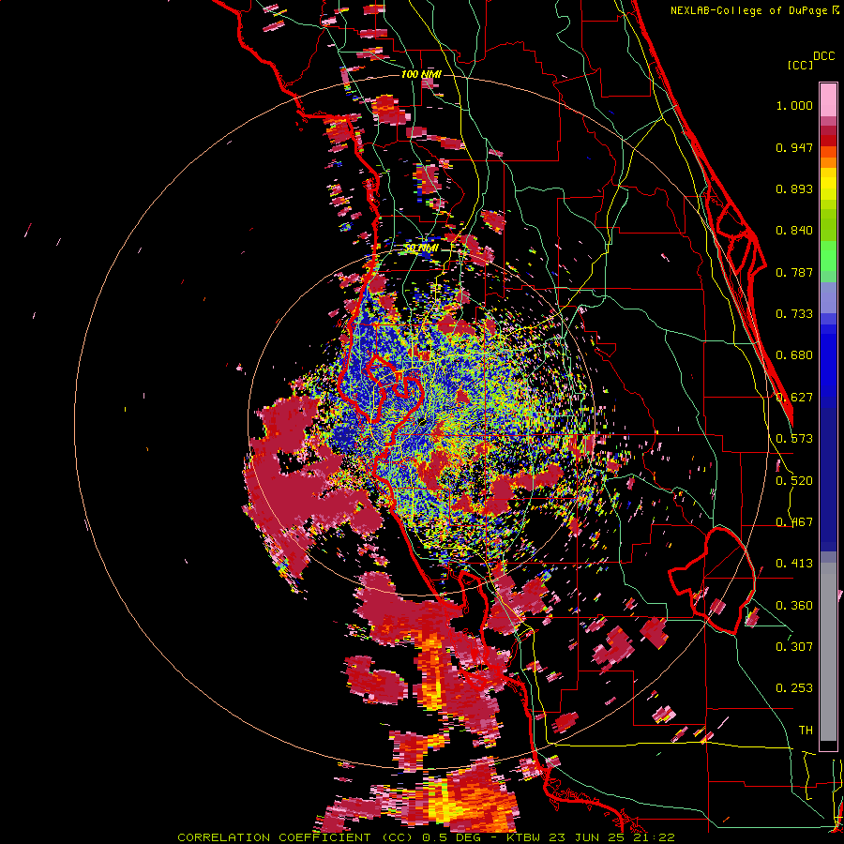Select the 0.307 legend value
The width and height of the screenshot is (844, 844).
tap(794, 647)
